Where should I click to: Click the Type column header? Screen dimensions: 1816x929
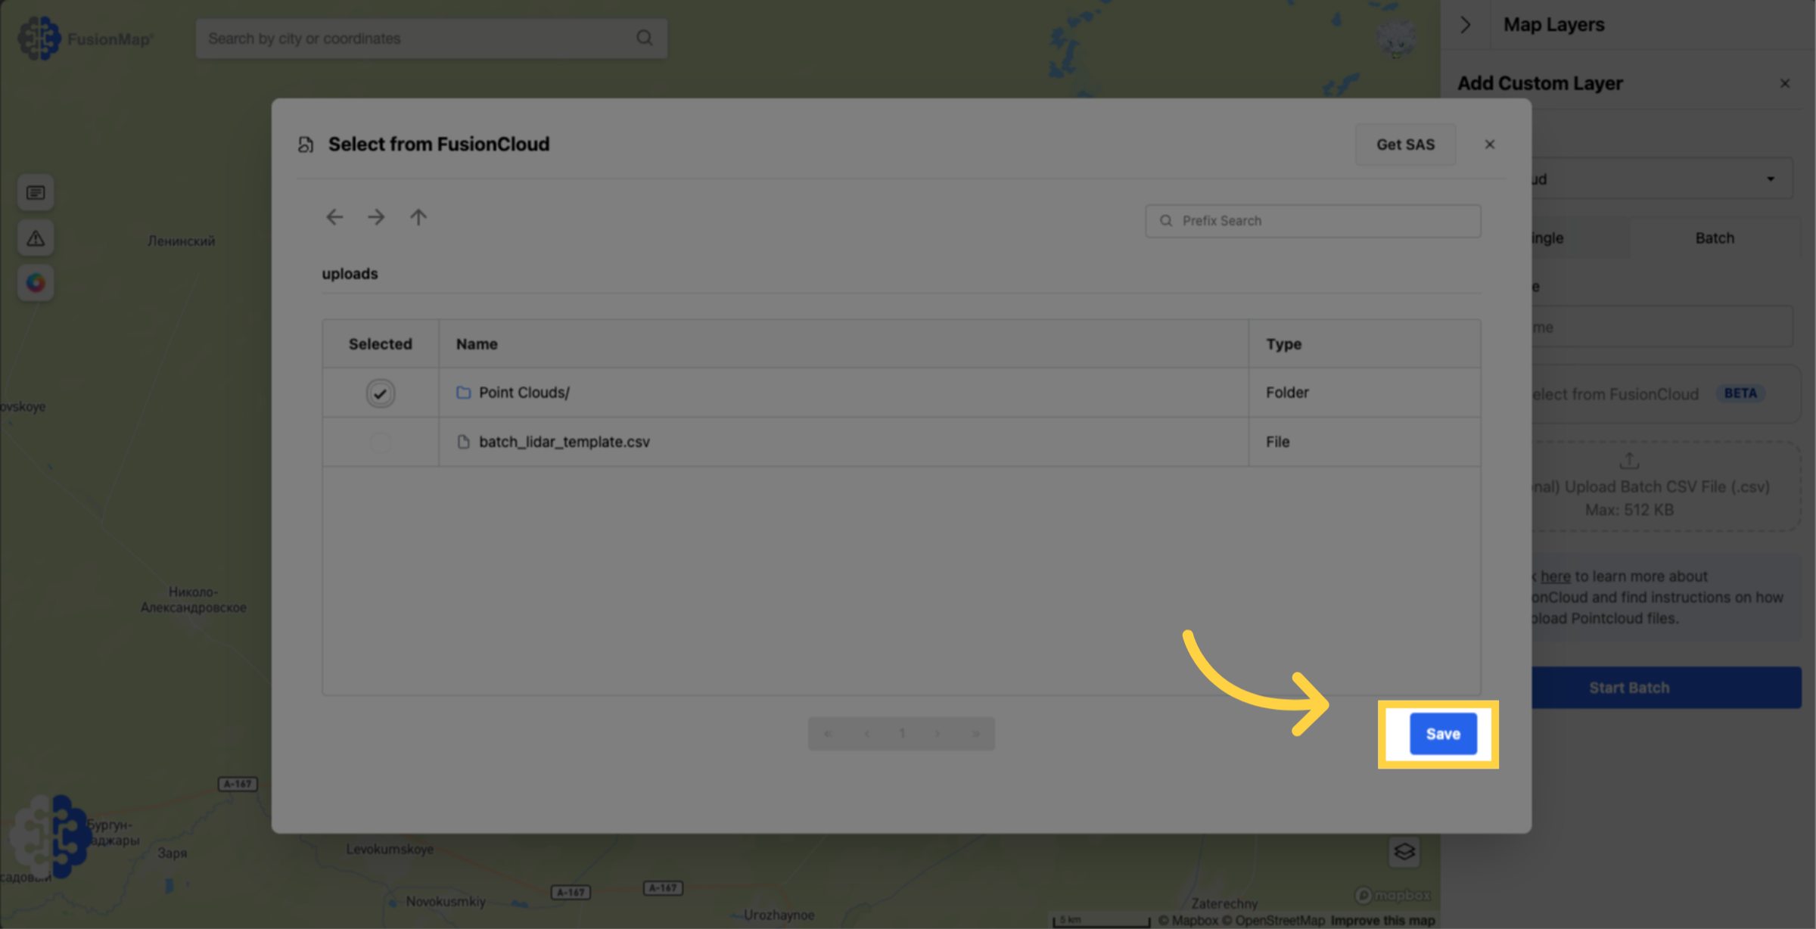pyautogui.click(x=1283, y=344)
